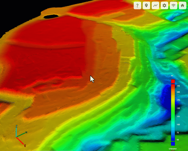This screenshot has height=151, width=188.
Task: Click the elevation color gradient bar
Action: (173, 113)
